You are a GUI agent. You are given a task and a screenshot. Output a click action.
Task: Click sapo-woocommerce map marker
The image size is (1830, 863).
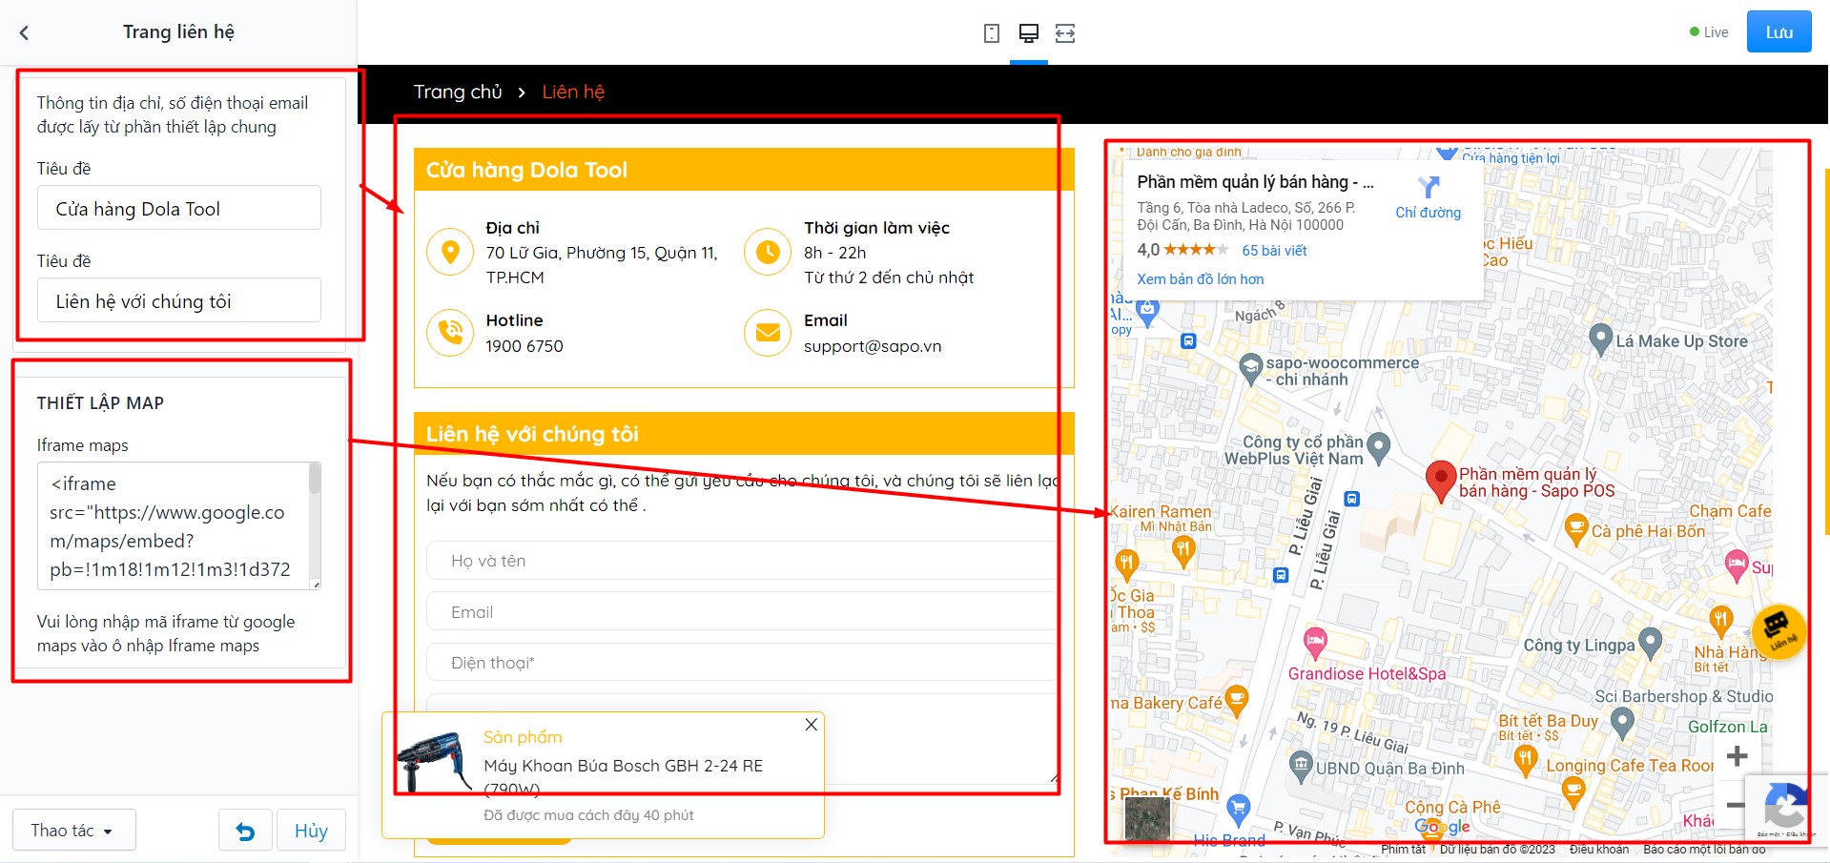click(1250, 369)
